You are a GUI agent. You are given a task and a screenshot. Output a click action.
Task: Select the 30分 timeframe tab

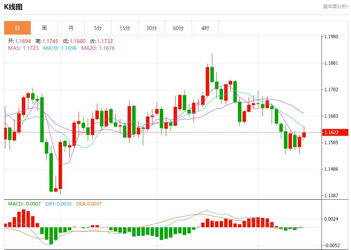click(x=152, y=28)
